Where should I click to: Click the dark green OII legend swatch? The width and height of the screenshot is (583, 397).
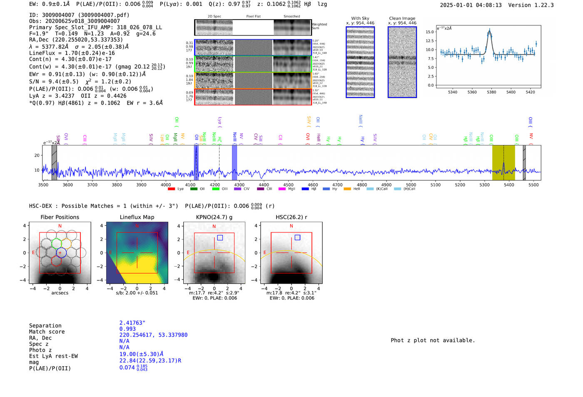point(193,189)
